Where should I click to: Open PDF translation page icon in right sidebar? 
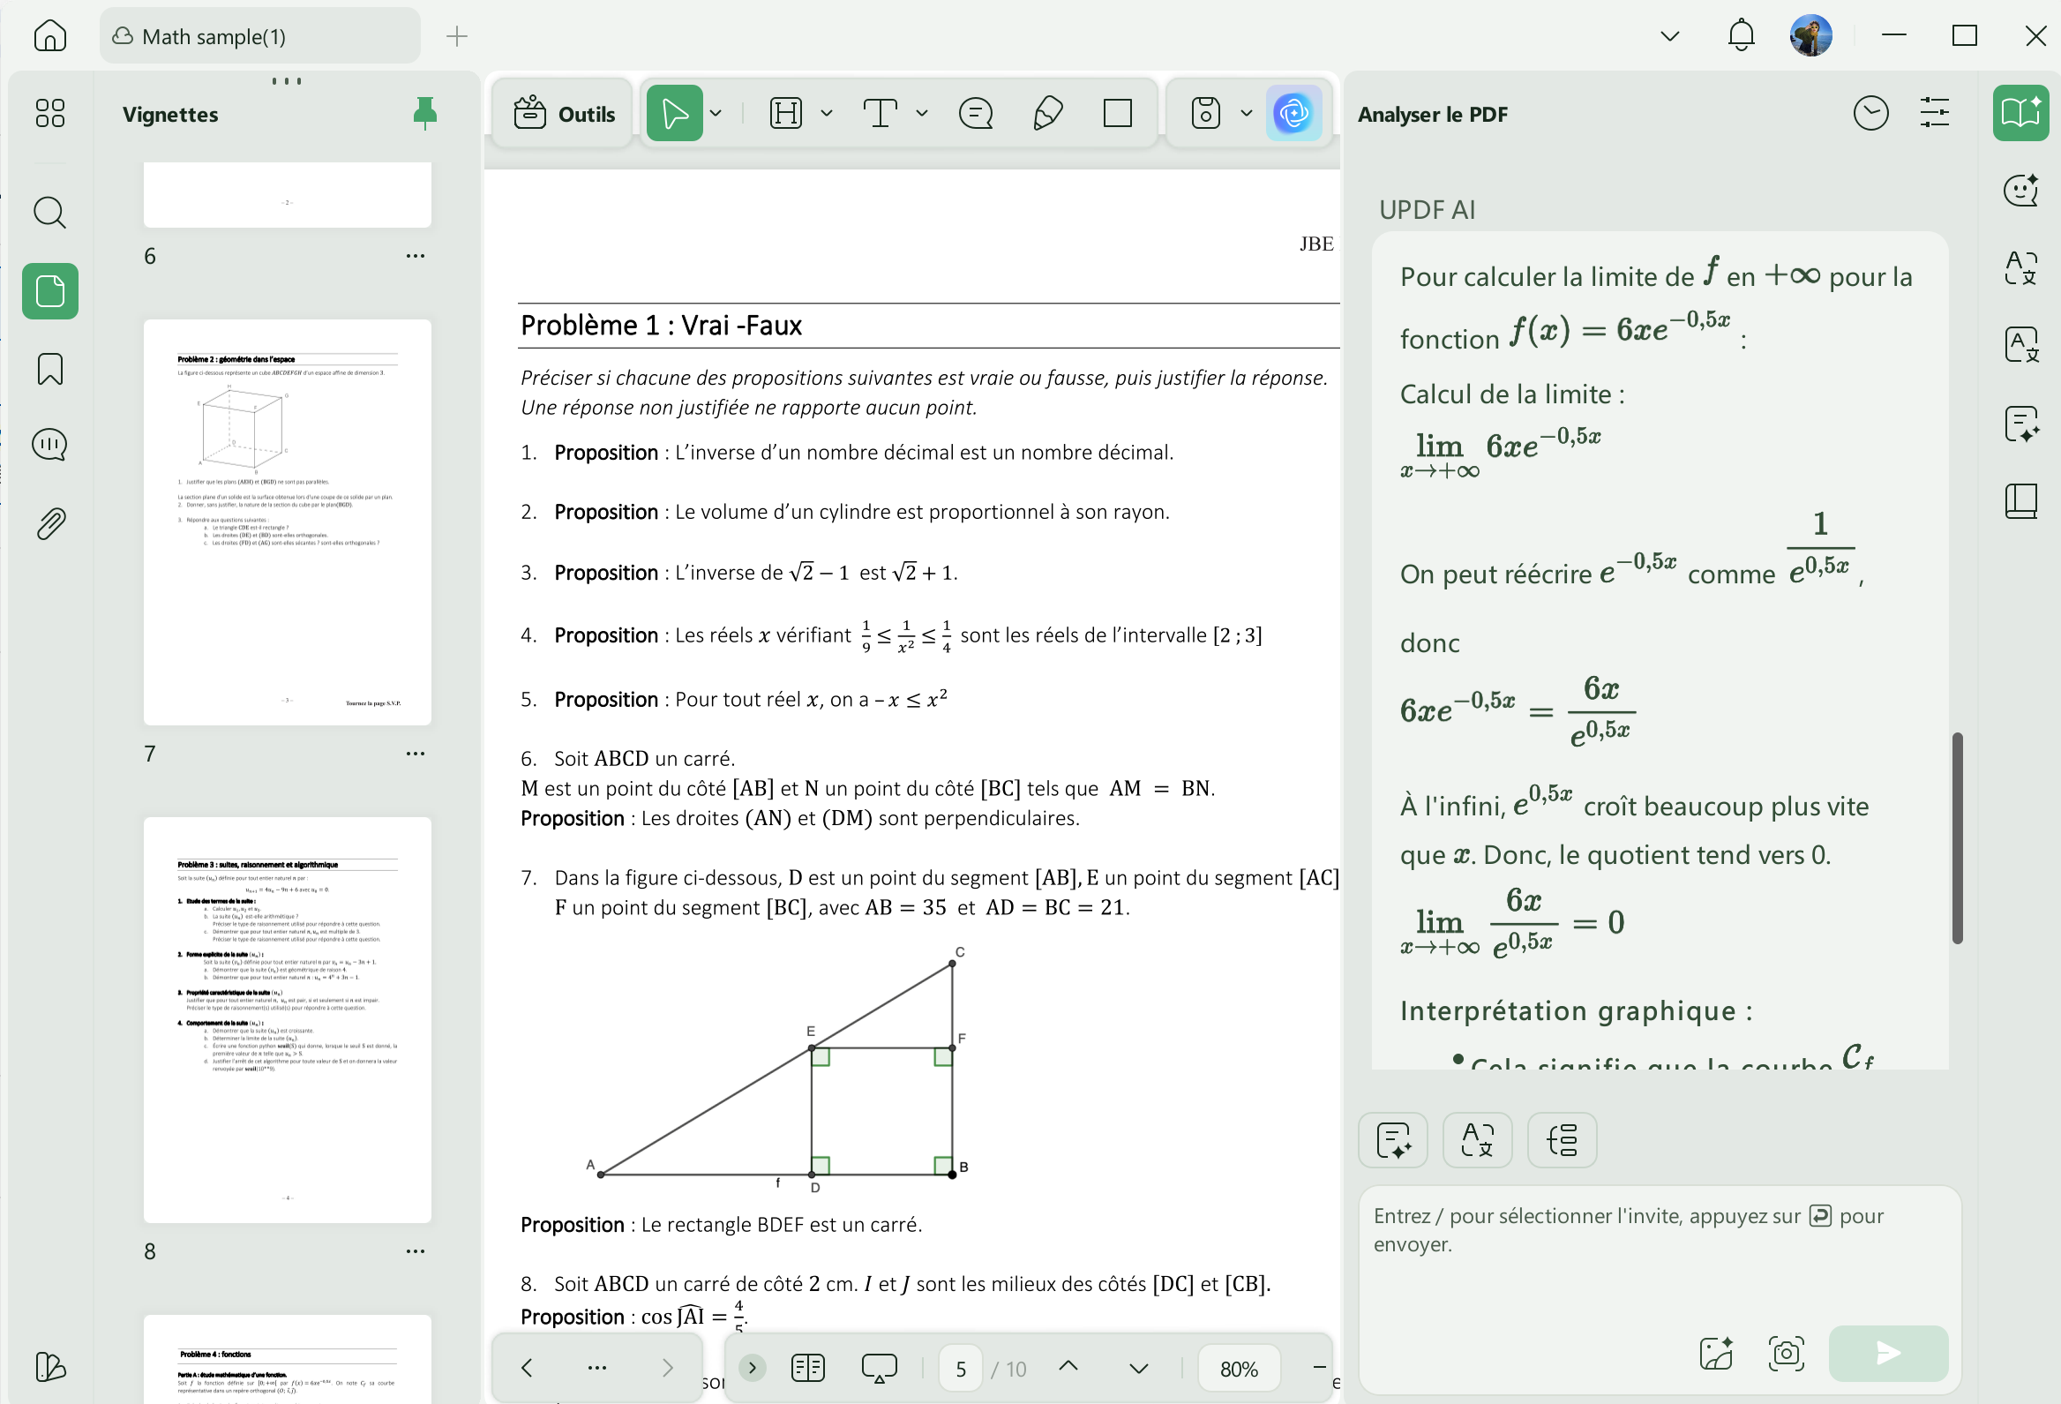click(x=2021, y=345)
